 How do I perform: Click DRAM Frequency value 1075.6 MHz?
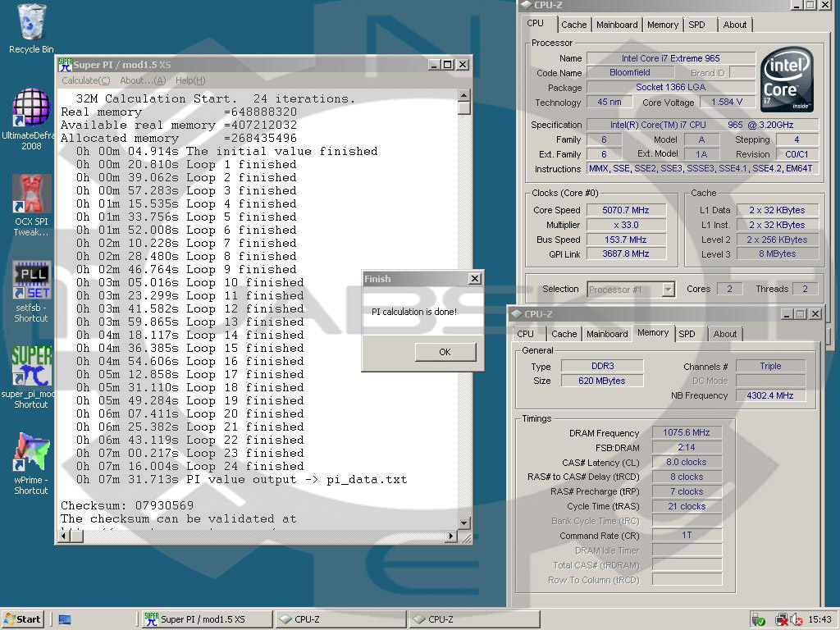pos(687,432)
